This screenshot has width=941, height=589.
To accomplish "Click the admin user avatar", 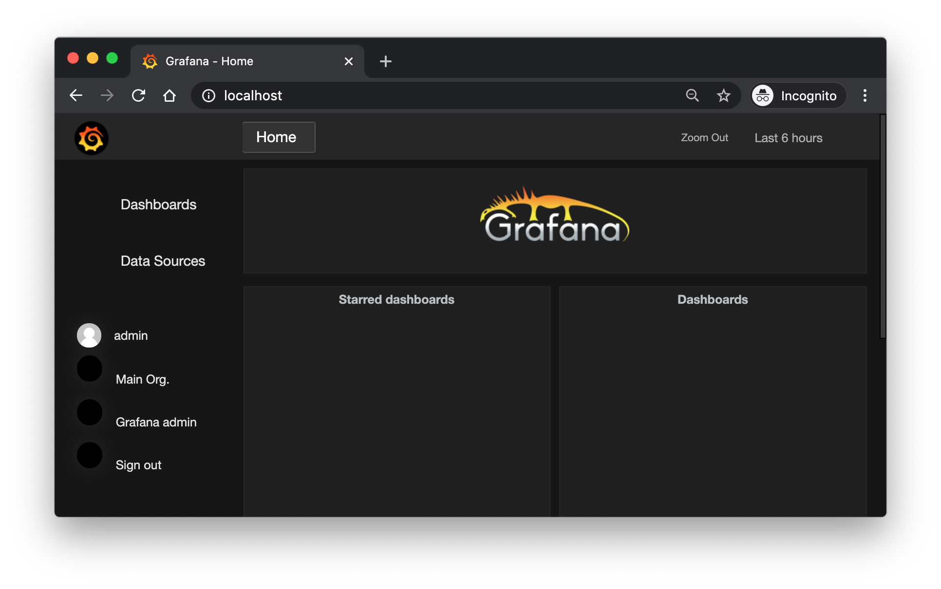I will (89, 335).
